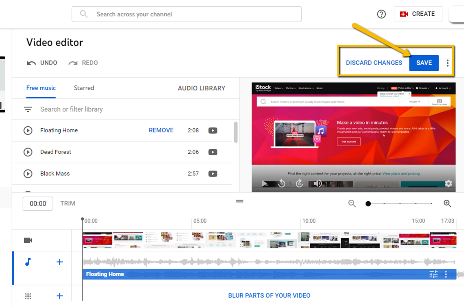Select the Dead Forest track name
Screen dimensions: 464x306
(55, 152)
